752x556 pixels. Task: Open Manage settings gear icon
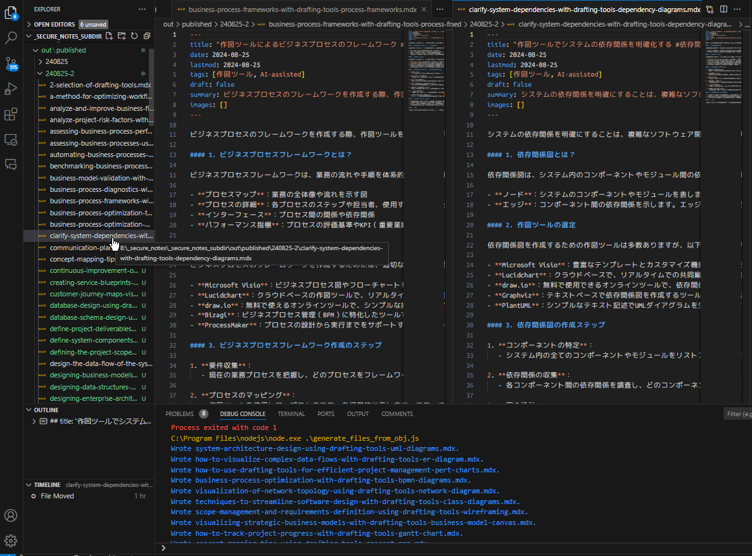tap(11, 540)
